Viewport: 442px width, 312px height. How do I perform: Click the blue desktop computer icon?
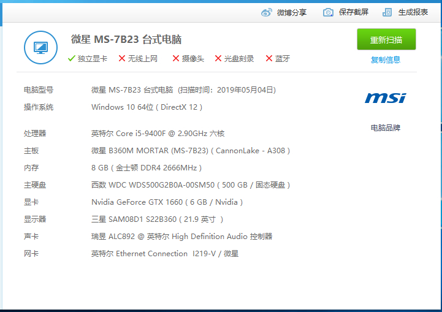click(41, 48)
